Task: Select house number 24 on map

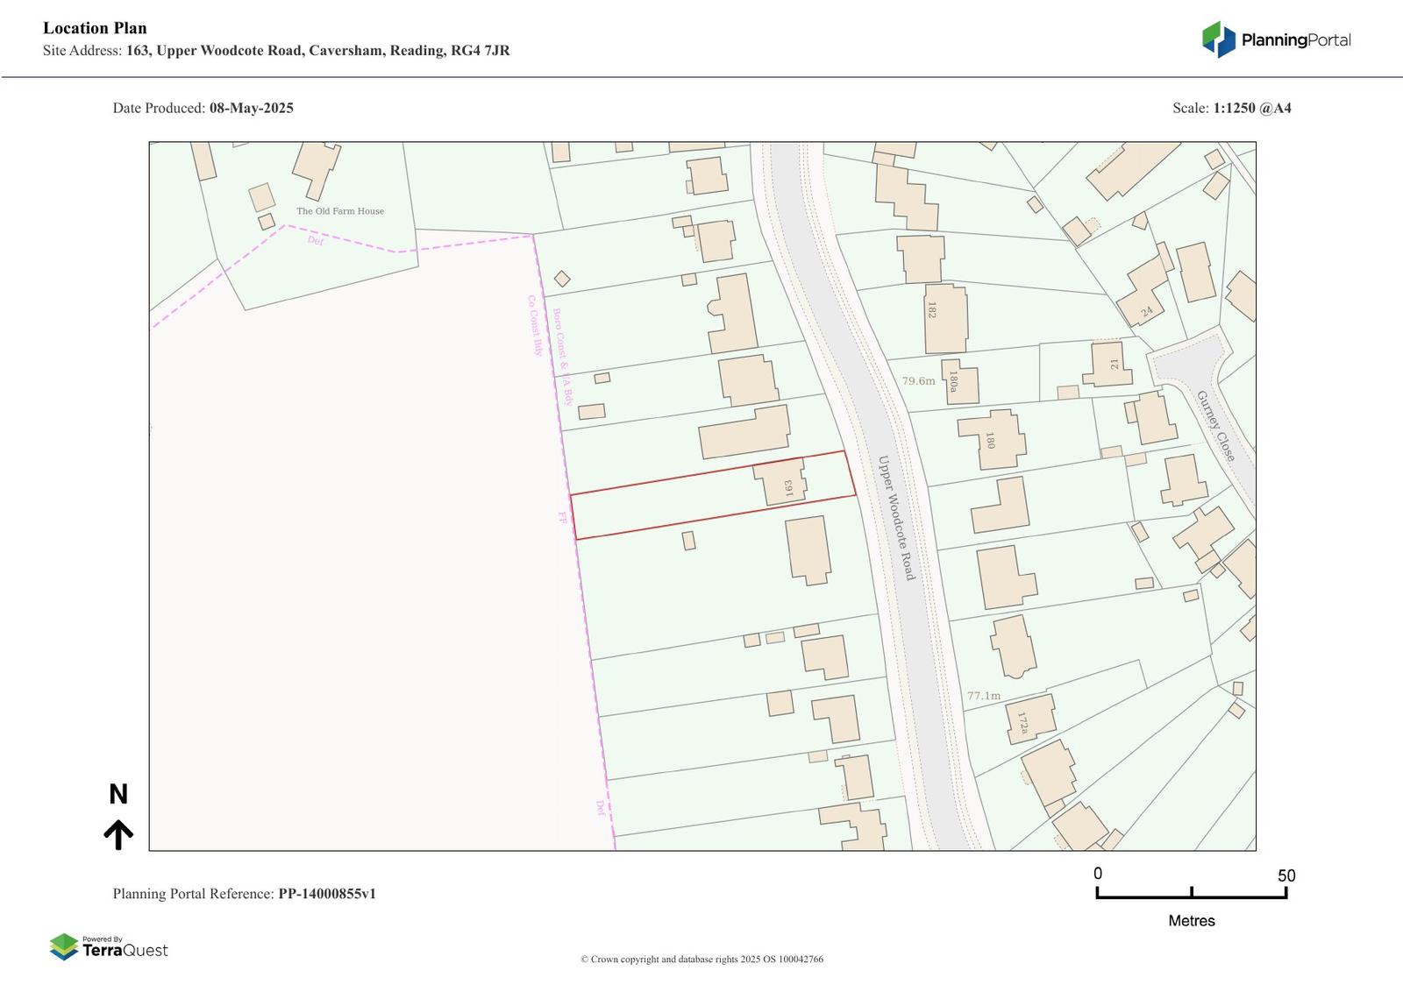Action: click(1145, 299)
